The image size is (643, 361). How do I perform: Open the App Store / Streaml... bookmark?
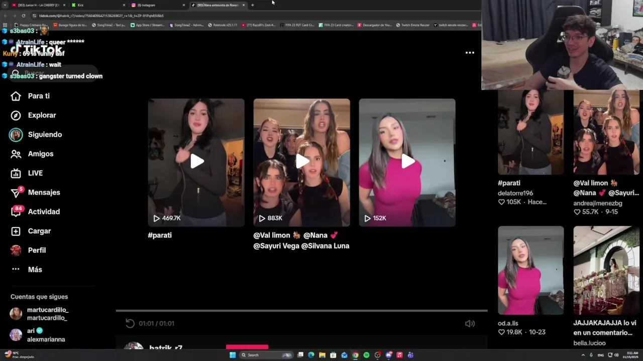tap(147, 25)
